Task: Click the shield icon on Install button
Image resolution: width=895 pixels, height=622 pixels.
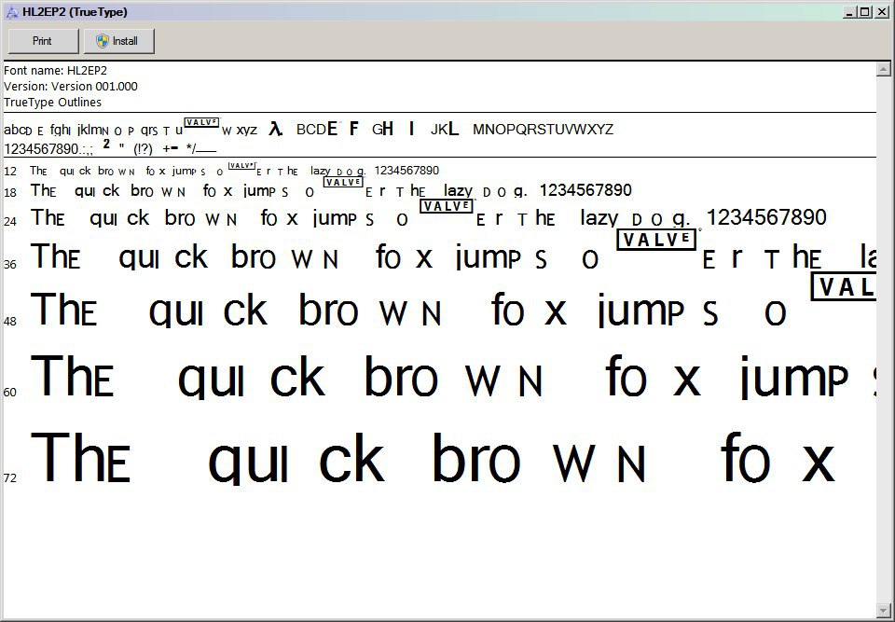Action: pos(103,41)
